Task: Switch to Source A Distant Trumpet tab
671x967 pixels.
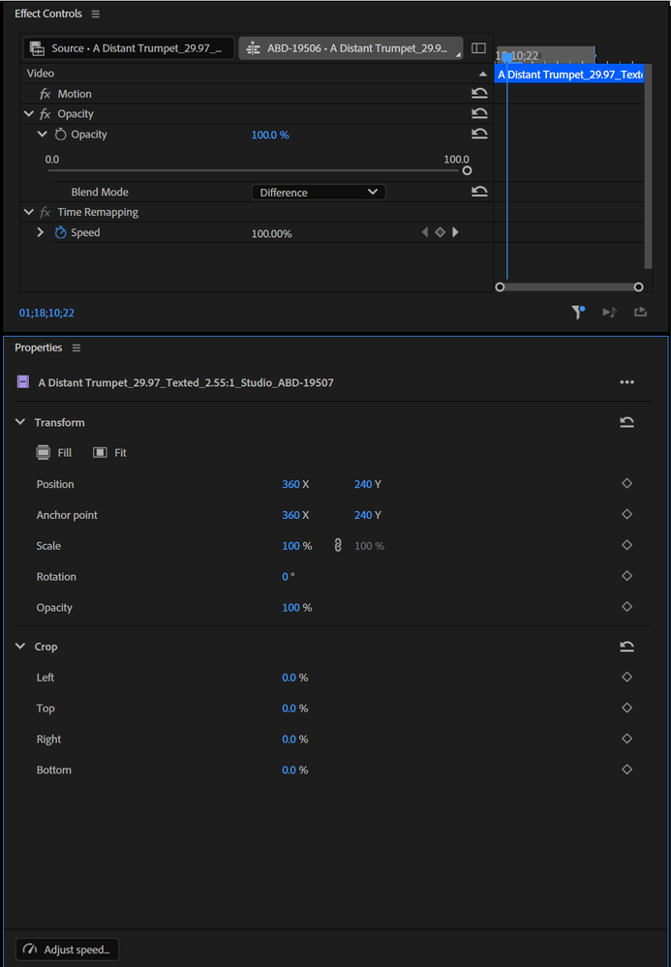Action: [128, 48]
